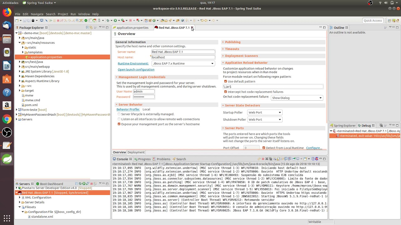
Task: Click the Behavior Profile link
Action: click(128, 109)
